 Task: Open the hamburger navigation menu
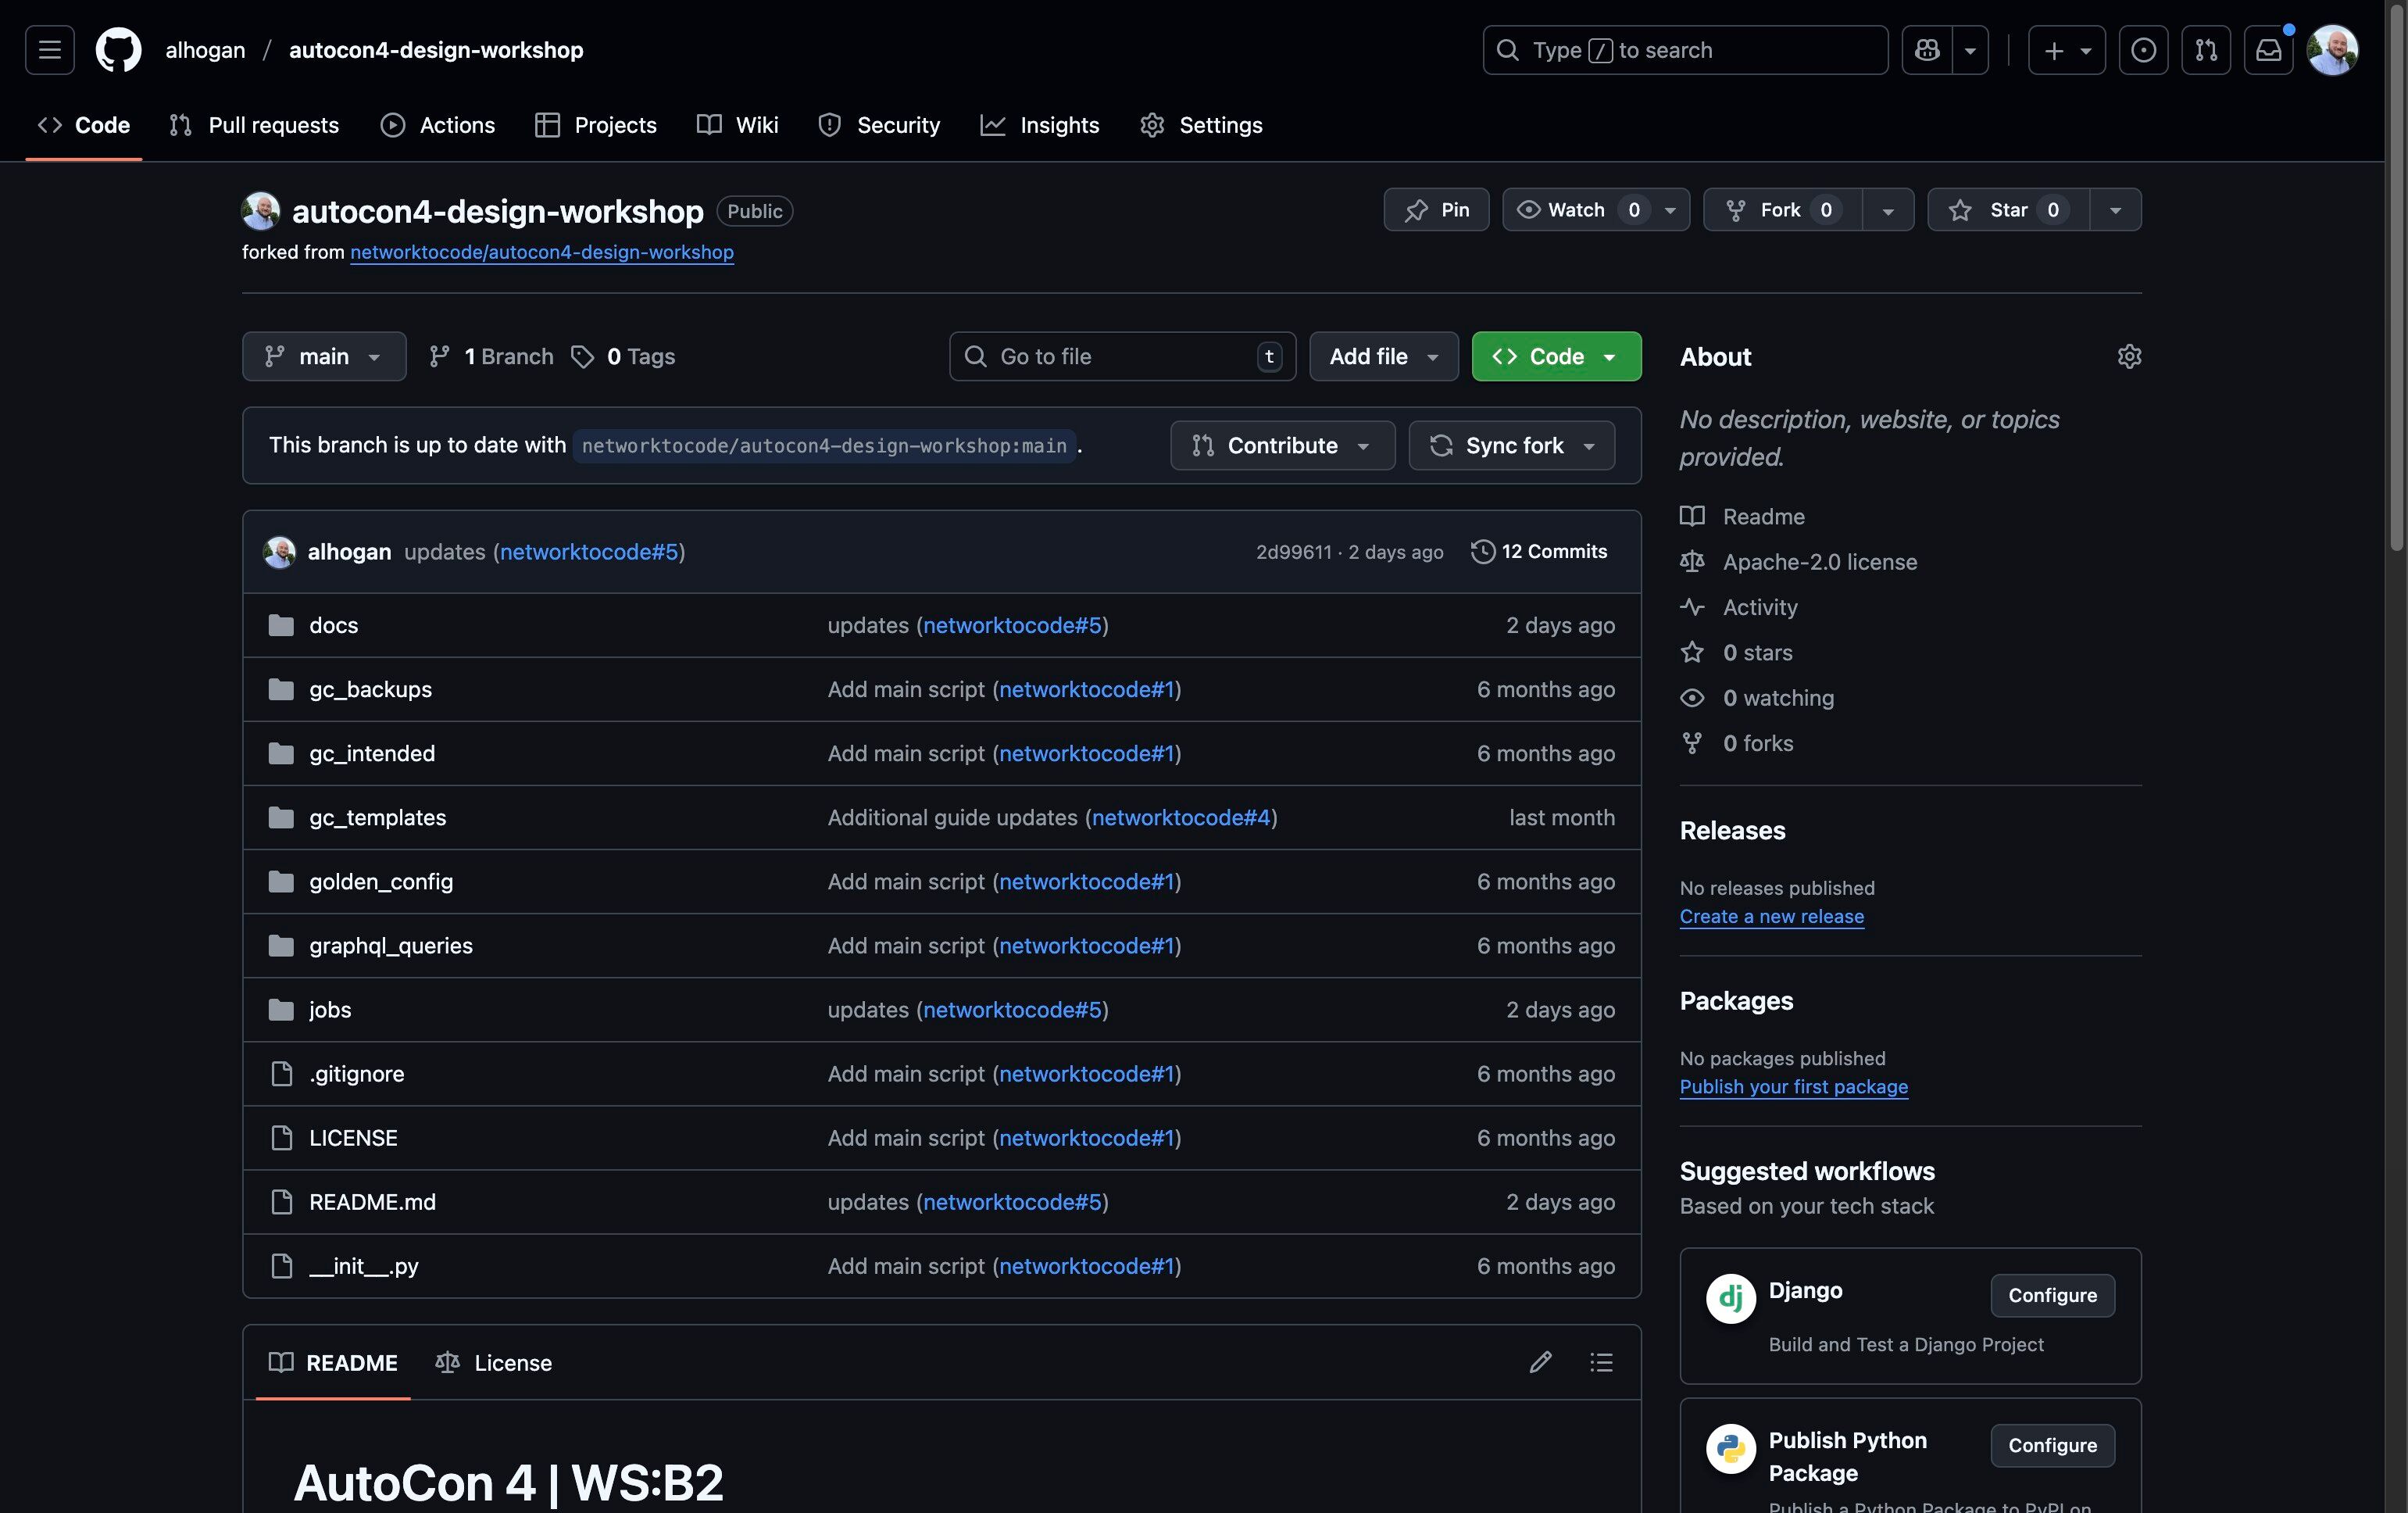50,50
